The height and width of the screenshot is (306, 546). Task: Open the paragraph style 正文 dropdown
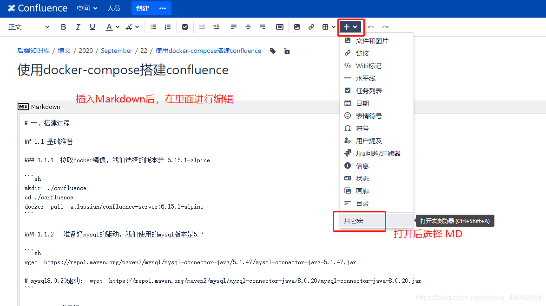tap(28, 27)
